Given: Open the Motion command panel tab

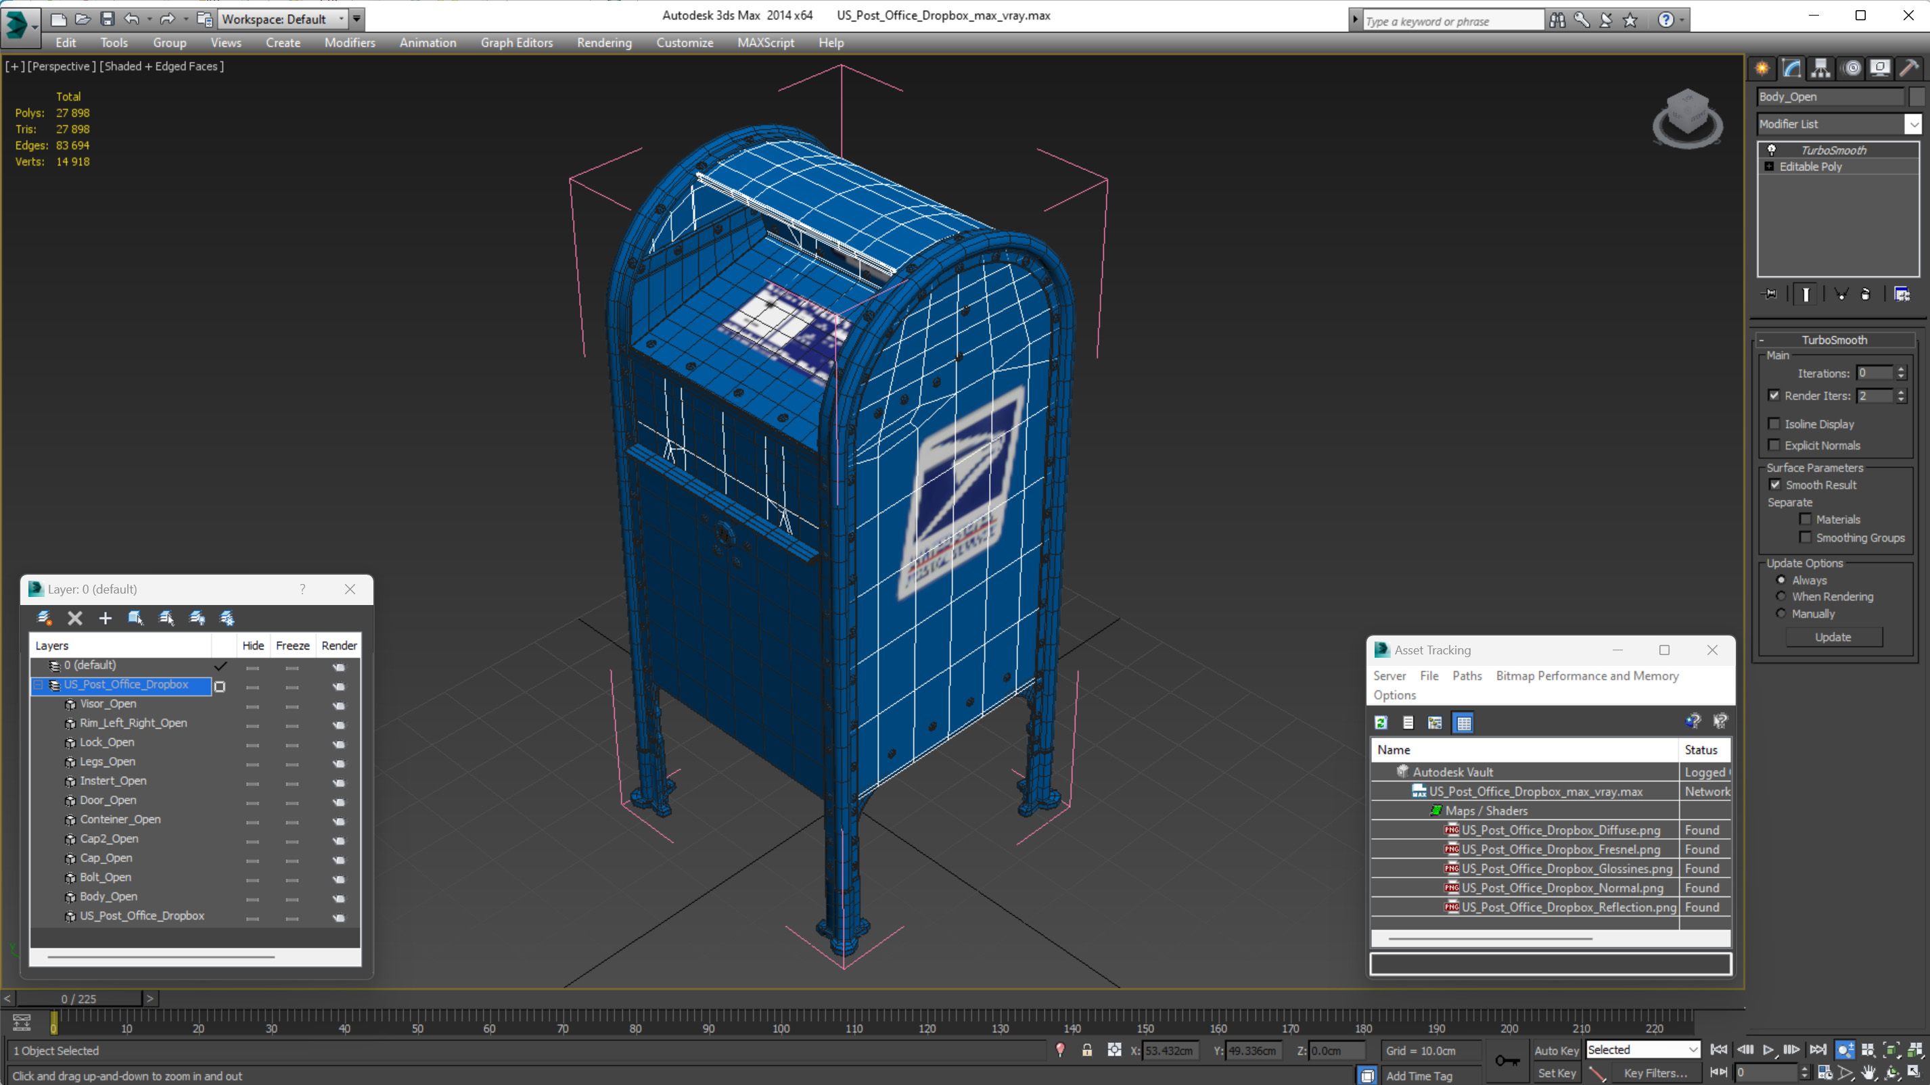Looking at the screenshot, I should [x=1852, y=69].
